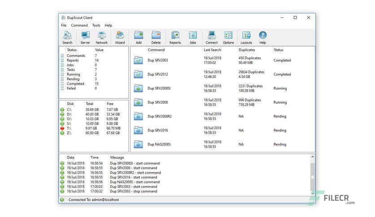This screenshot has height=217, width=375.
Task: Sort by Duplicates column header
Action: click(x=247, y=50)
